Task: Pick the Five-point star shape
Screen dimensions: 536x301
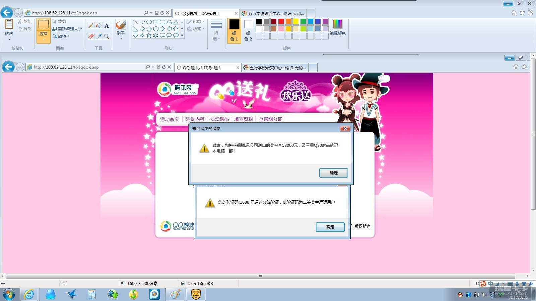Action: [x=149, y=35]
